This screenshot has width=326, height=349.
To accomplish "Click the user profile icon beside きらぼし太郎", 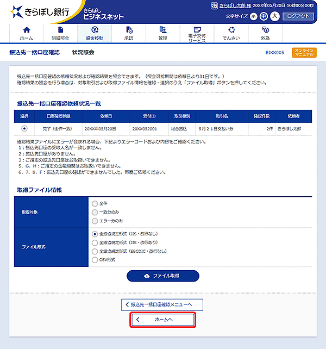I will coord(214,5).
